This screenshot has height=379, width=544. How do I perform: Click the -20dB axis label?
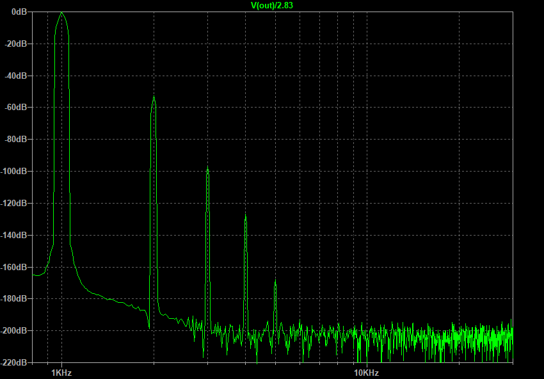pyautogui.click(x=15, y=44)
